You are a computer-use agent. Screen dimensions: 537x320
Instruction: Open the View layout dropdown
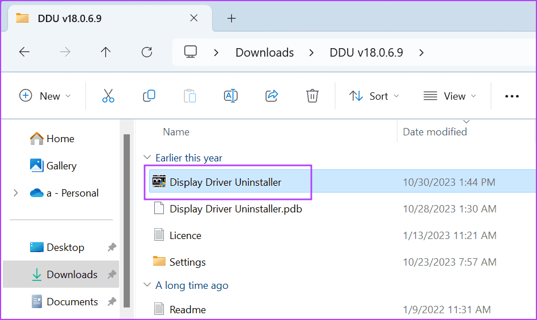(x=450, y=96)
